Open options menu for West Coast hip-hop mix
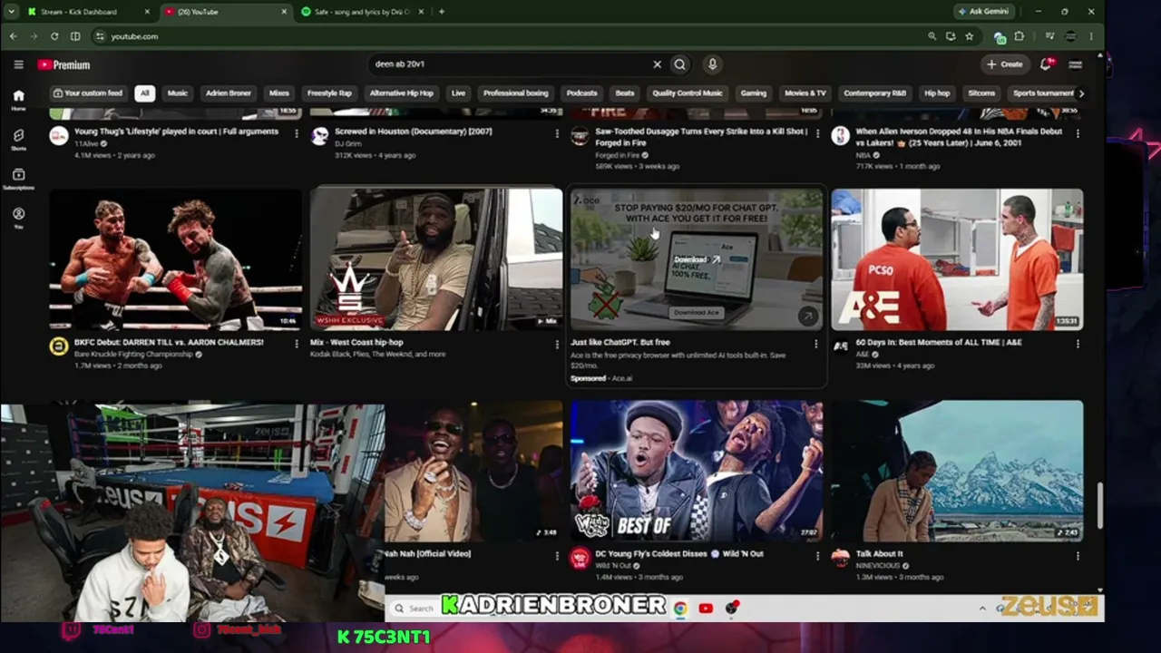 [x=557, y=344]
